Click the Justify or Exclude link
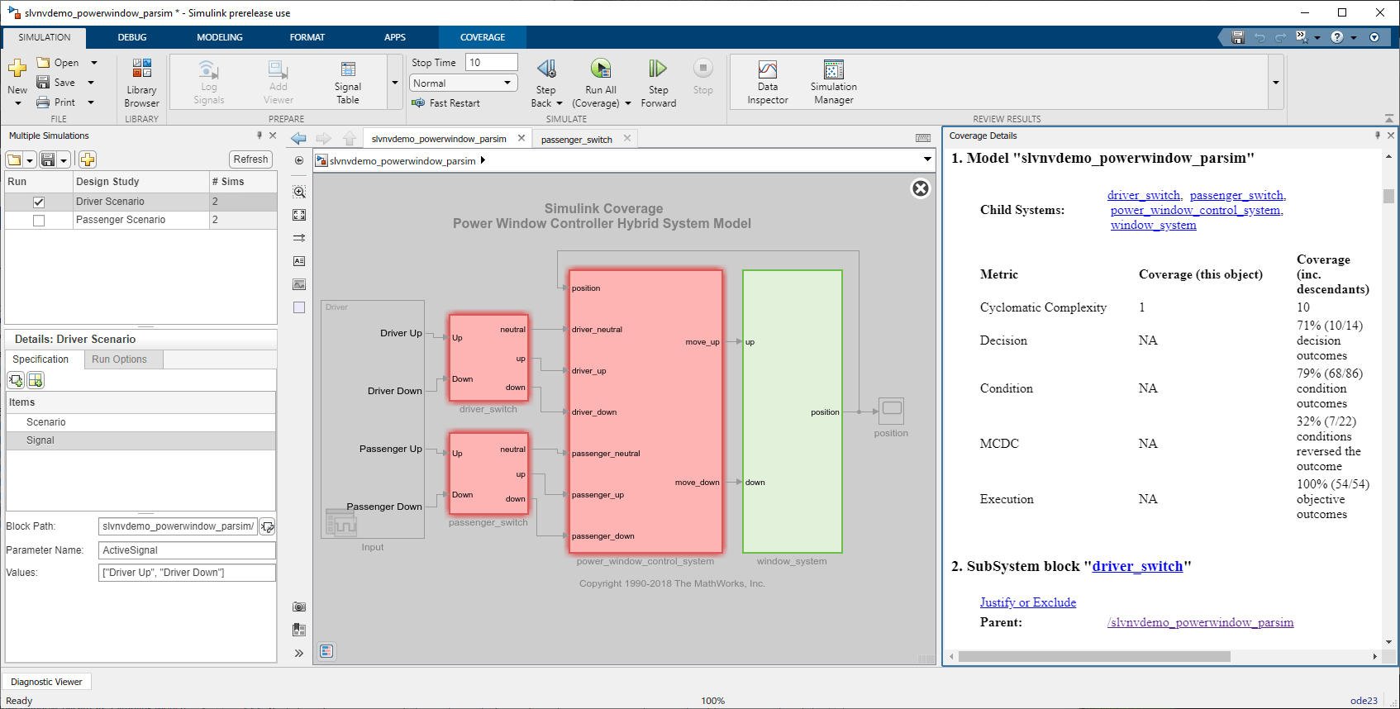 coord(1028,602)
